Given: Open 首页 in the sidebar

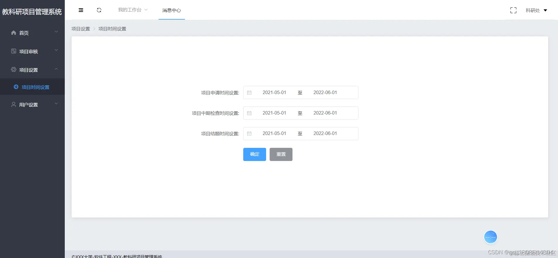Looking at the screenshot, I should coord(32,33).
